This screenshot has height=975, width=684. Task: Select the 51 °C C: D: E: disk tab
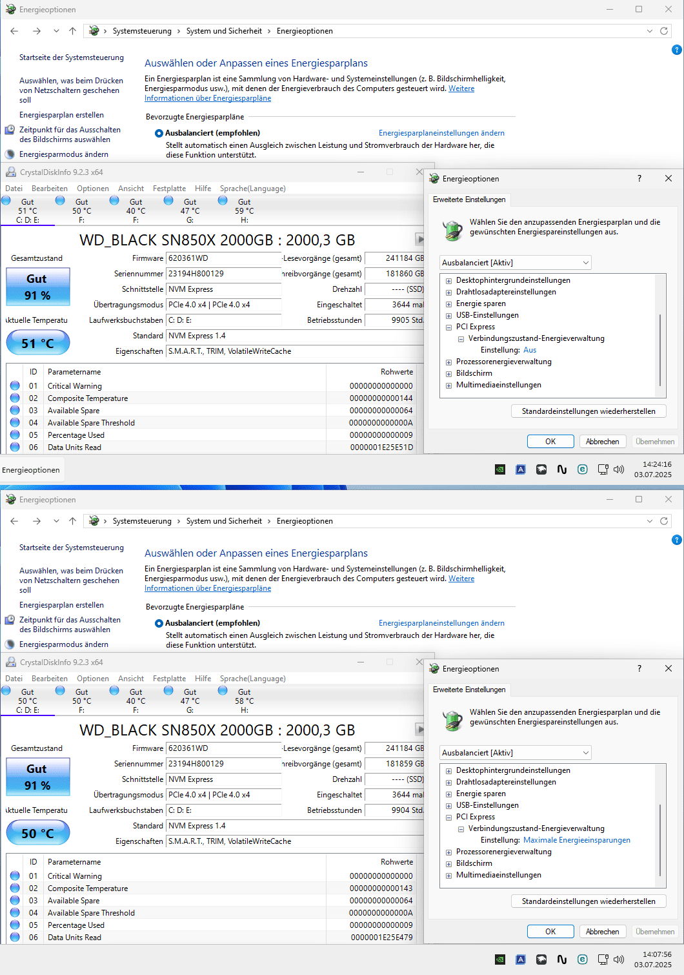tap(28, 210)
